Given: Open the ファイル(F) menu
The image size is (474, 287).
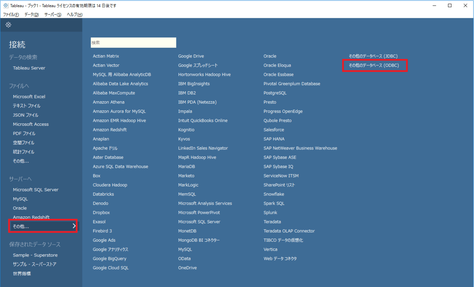Looking at the screenshot, I should [11, 15].
